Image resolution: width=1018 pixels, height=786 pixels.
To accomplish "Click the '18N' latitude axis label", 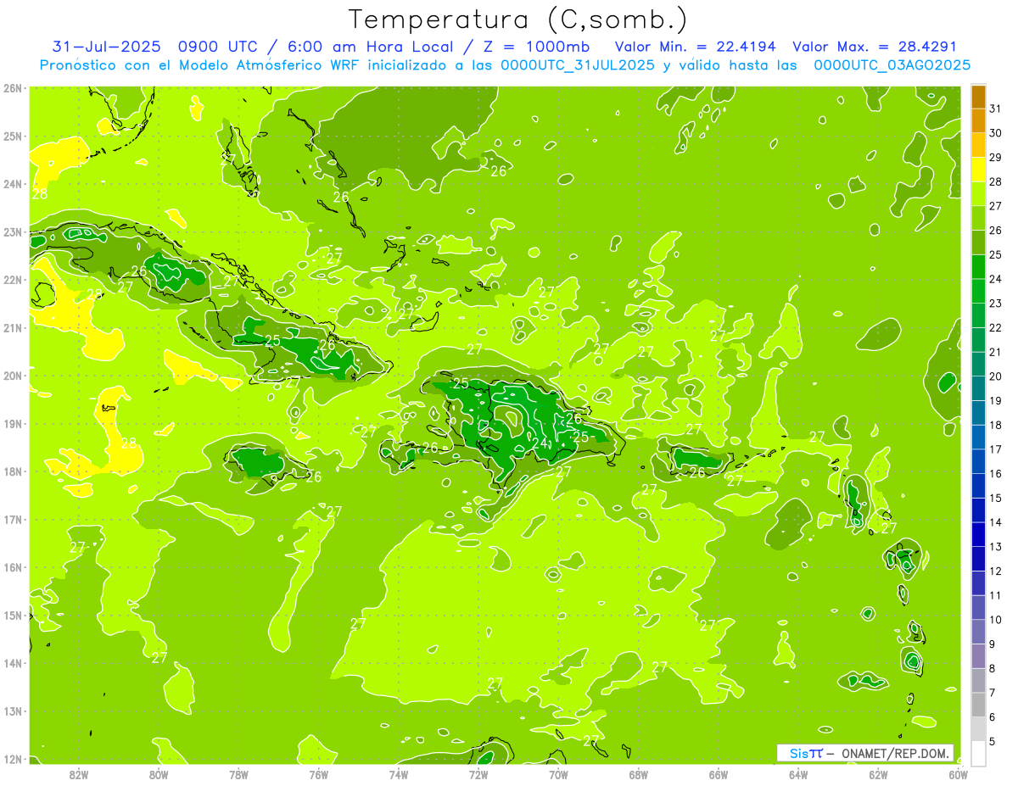I will pos(12,471).
